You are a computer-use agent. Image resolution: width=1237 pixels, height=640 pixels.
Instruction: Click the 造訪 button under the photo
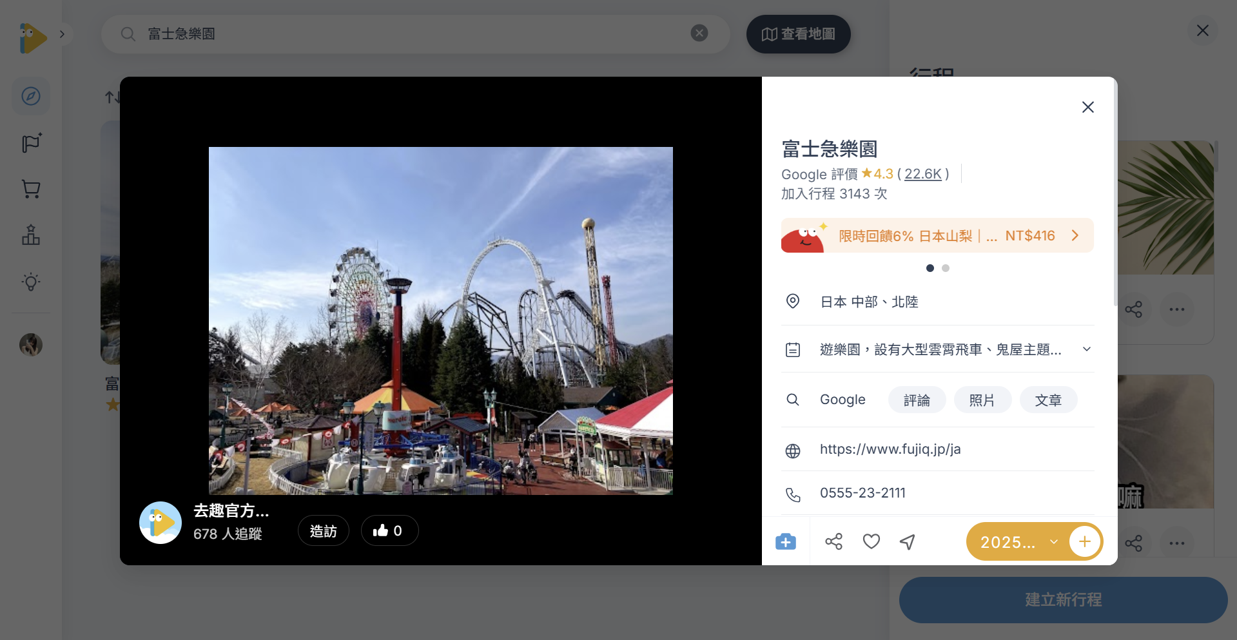click(324, 530)
